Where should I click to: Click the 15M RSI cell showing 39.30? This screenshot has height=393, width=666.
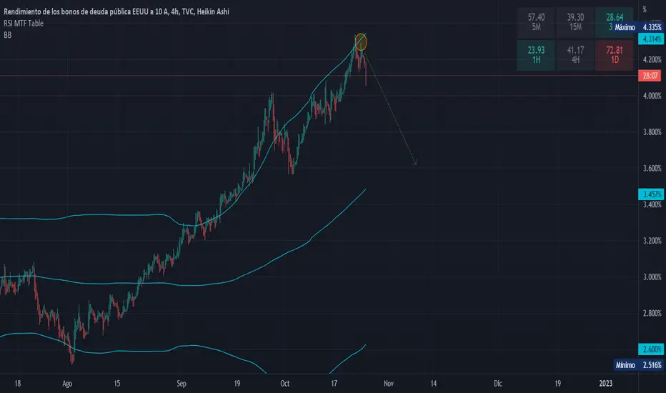(575, 21)
